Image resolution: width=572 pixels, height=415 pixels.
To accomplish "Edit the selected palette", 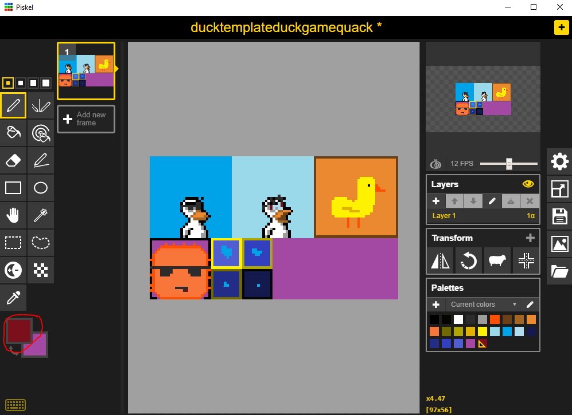I will (530, 305).
